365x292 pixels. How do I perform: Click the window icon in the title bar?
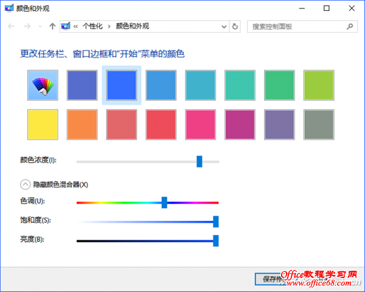pyautogui.click(x=9, y=8)
